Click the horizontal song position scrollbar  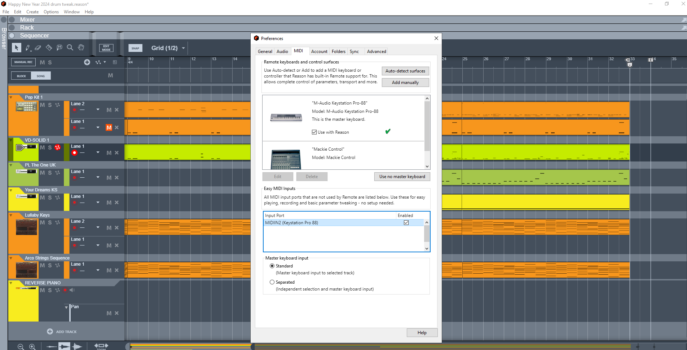pyautogui.click(x=191, y=346)
